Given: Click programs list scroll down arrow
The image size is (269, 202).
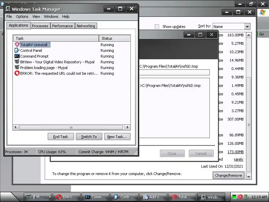Looking at the screenshot, I should tap(248, 176).
